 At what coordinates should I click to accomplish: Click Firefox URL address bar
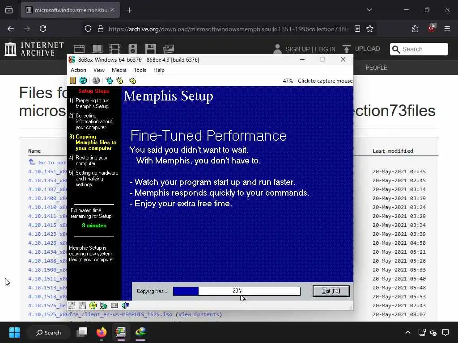[228, 29]
